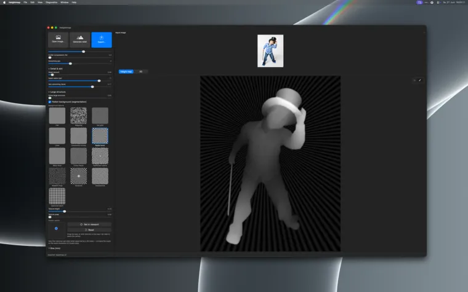Select the Starburst tile with white centre
The width and height of the screenshot is (468, 292).
pos(78,176)
